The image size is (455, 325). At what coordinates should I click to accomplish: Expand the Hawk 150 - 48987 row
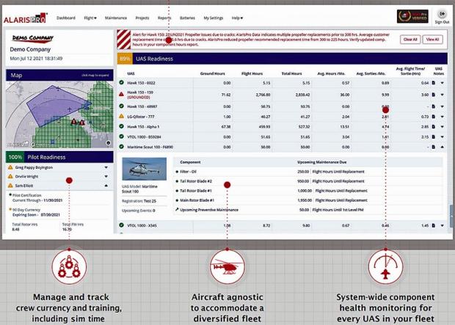pyautogui.click(x=443, y=105)
